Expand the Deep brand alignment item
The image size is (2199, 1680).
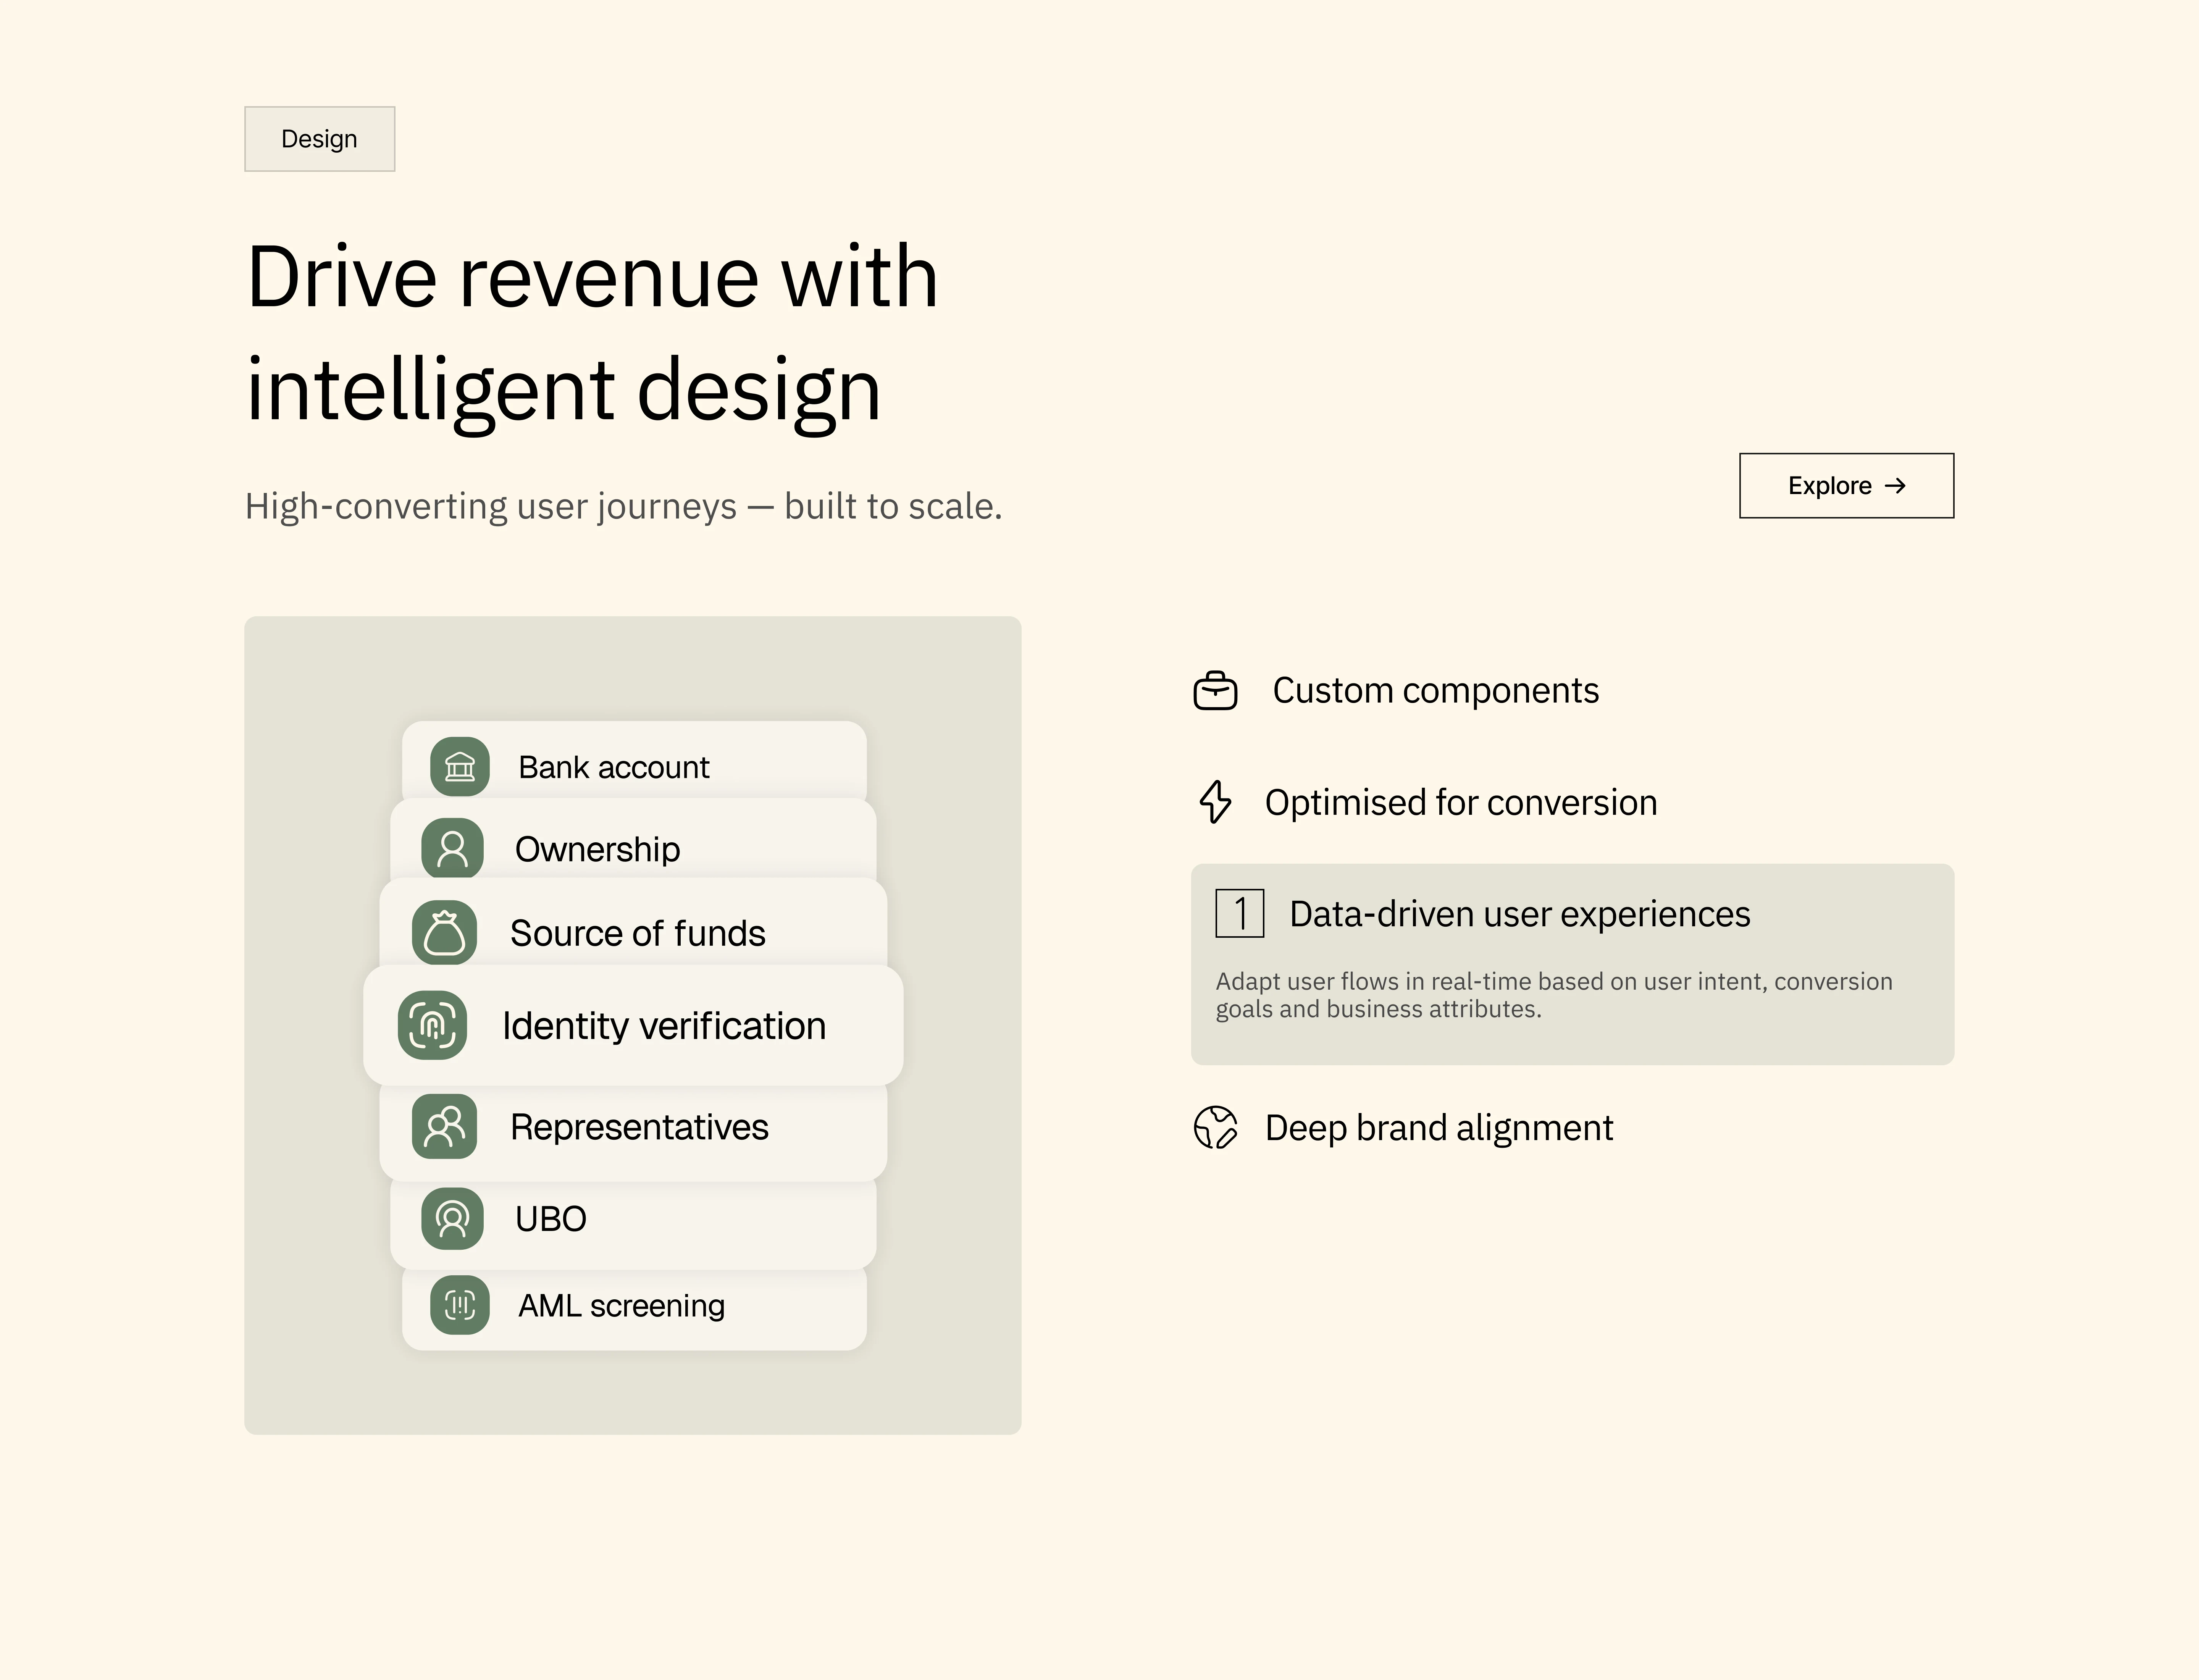click(1438, 1128)
